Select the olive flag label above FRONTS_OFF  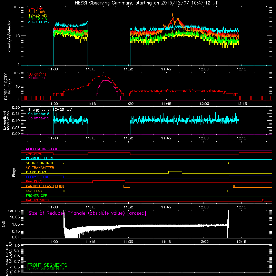(x=34, y=191)
